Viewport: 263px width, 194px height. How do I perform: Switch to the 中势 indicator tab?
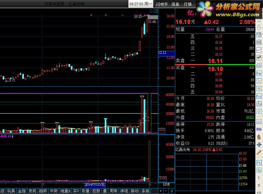click(x=54, y=191)
